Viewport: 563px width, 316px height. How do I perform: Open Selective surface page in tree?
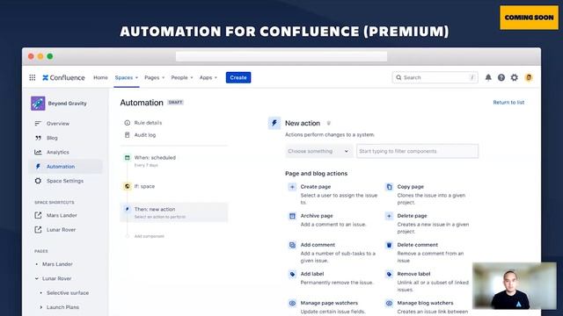pyautogui.click(x=68, y=292)
